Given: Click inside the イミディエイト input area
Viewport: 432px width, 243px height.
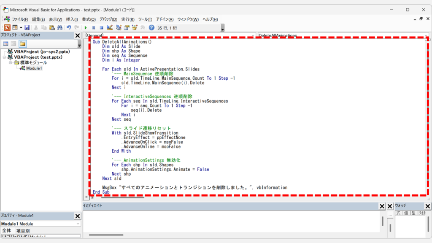Looking at the screenshot, I should tap(232, 222).
